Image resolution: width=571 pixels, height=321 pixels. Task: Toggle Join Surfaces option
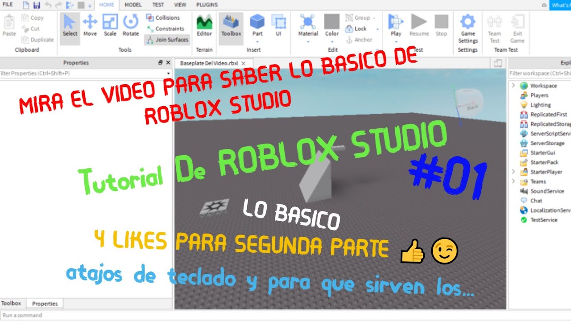tap(167, 40)
